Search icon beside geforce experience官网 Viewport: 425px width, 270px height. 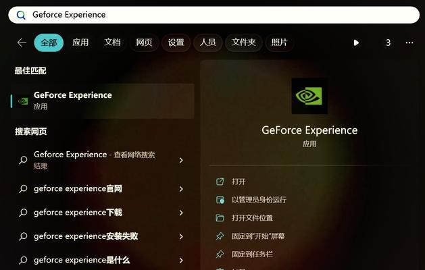click(23, 189)
